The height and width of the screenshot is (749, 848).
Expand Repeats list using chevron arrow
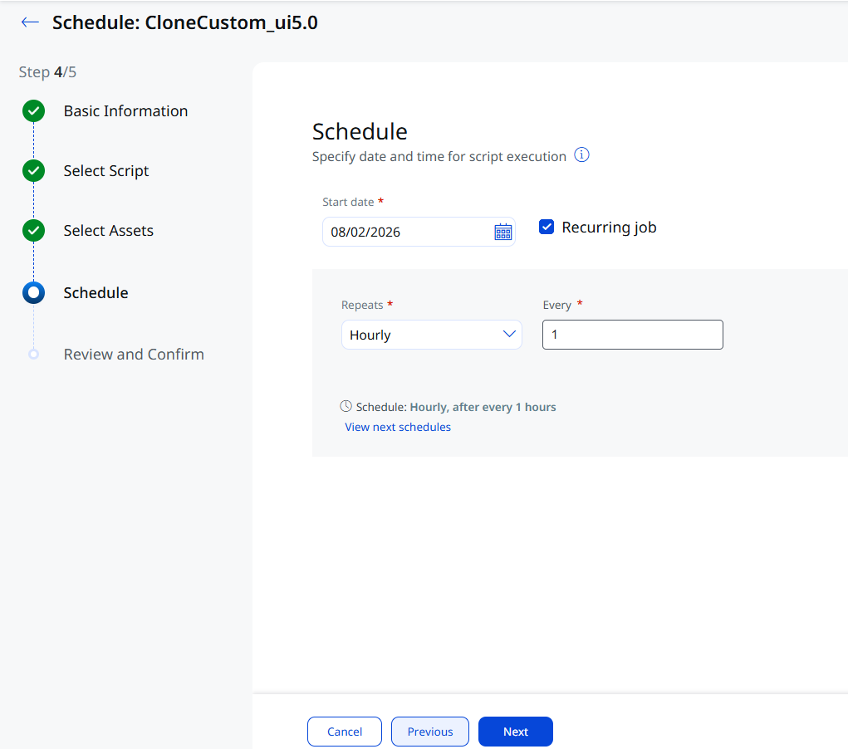(509, 334)
